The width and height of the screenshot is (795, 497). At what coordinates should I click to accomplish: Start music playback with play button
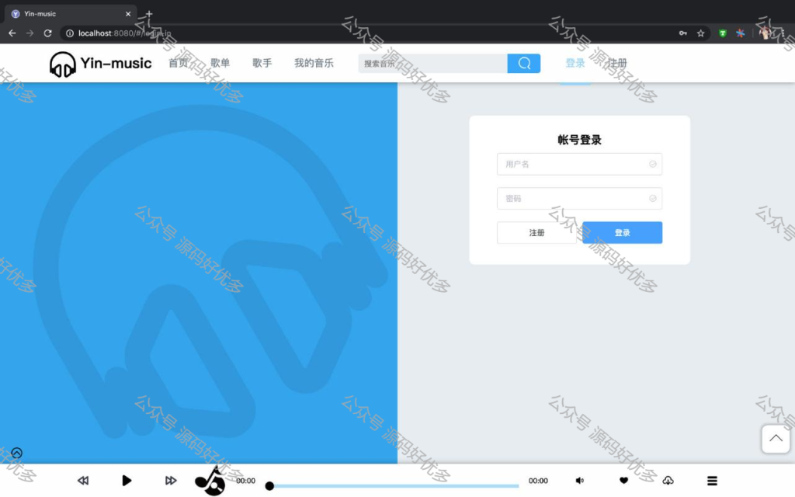click(127, 480)
